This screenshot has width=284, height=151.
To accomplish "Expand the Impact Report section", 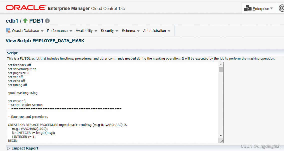I will click(x=9, y=149).
